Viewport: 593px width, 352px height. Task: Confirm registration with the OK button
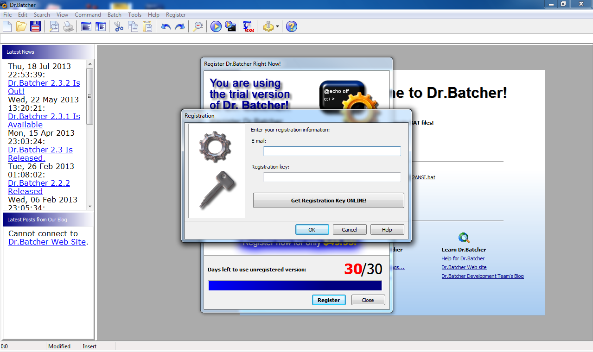312,230
